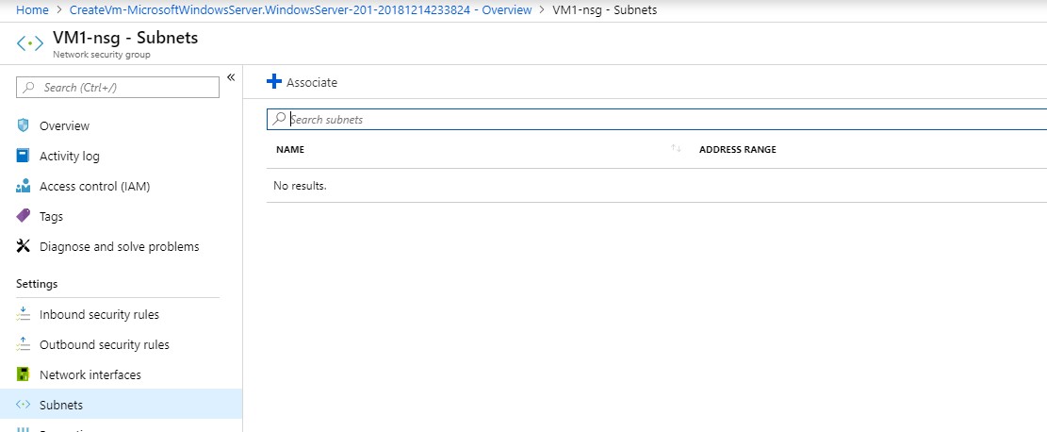Click the VM1-nsg - Subnets breadcrumb text
Screen dimensions: 1047x432
click(x=604, y=10)
